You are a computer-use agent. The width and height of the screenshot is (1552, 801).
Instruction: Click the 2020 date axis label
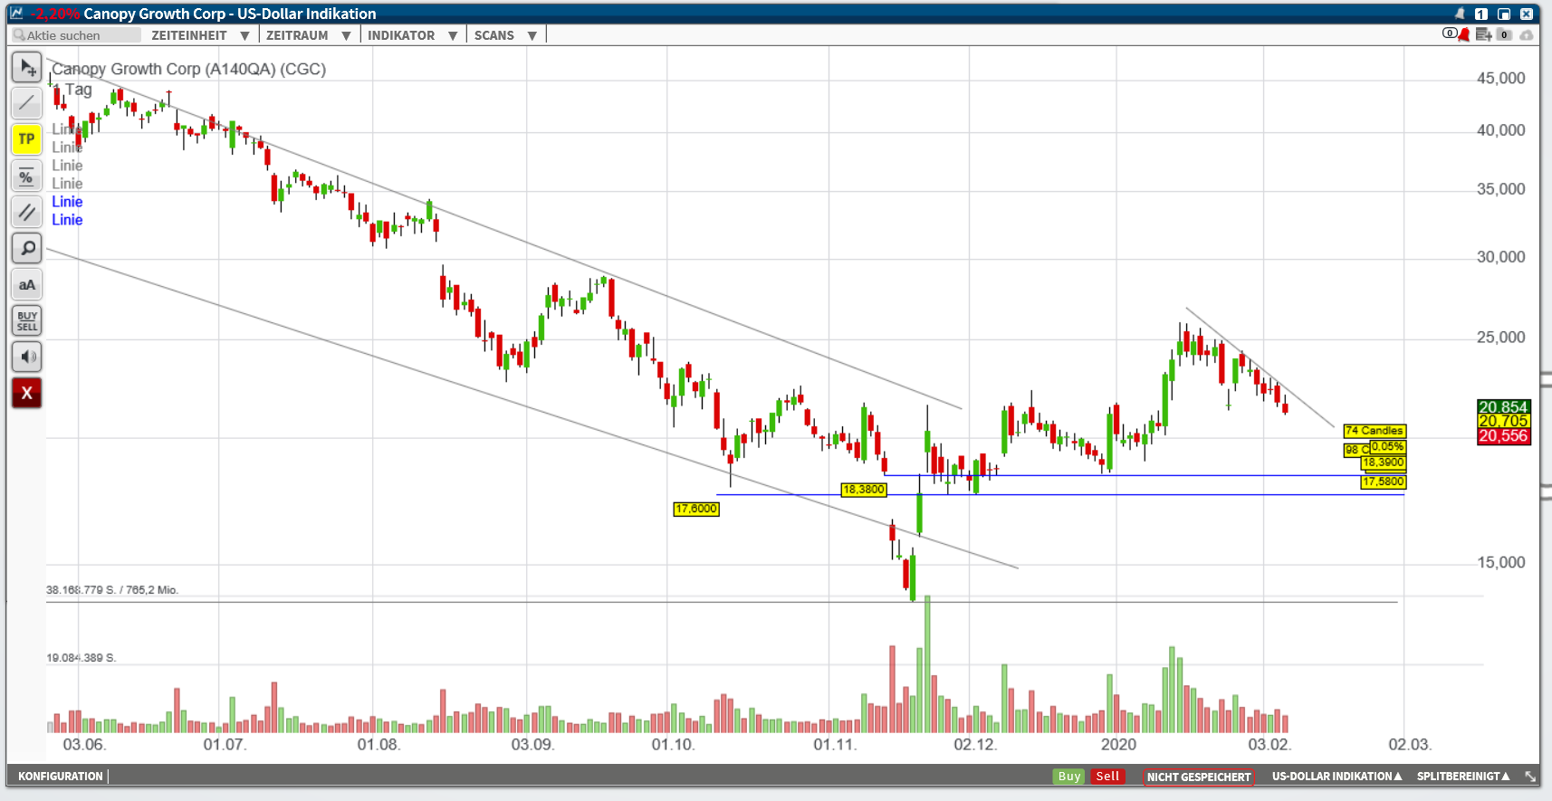(1118, 744)
